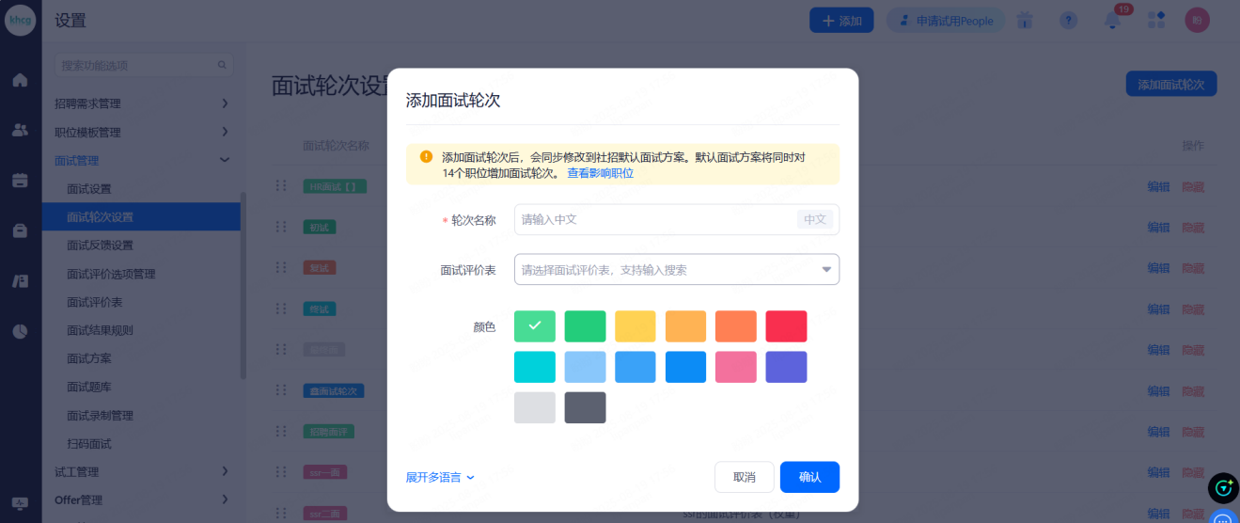Open the help question mark icon
The width and height of the screenshot is (1240, 523).
1068,21
